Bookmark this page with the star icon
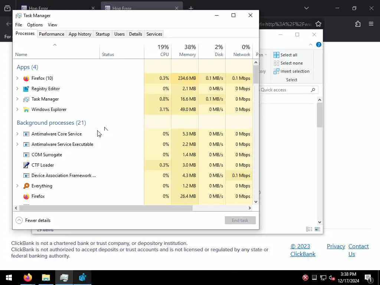Image resolution: width=380 pixels, height=285 pixels. [318, 24]
